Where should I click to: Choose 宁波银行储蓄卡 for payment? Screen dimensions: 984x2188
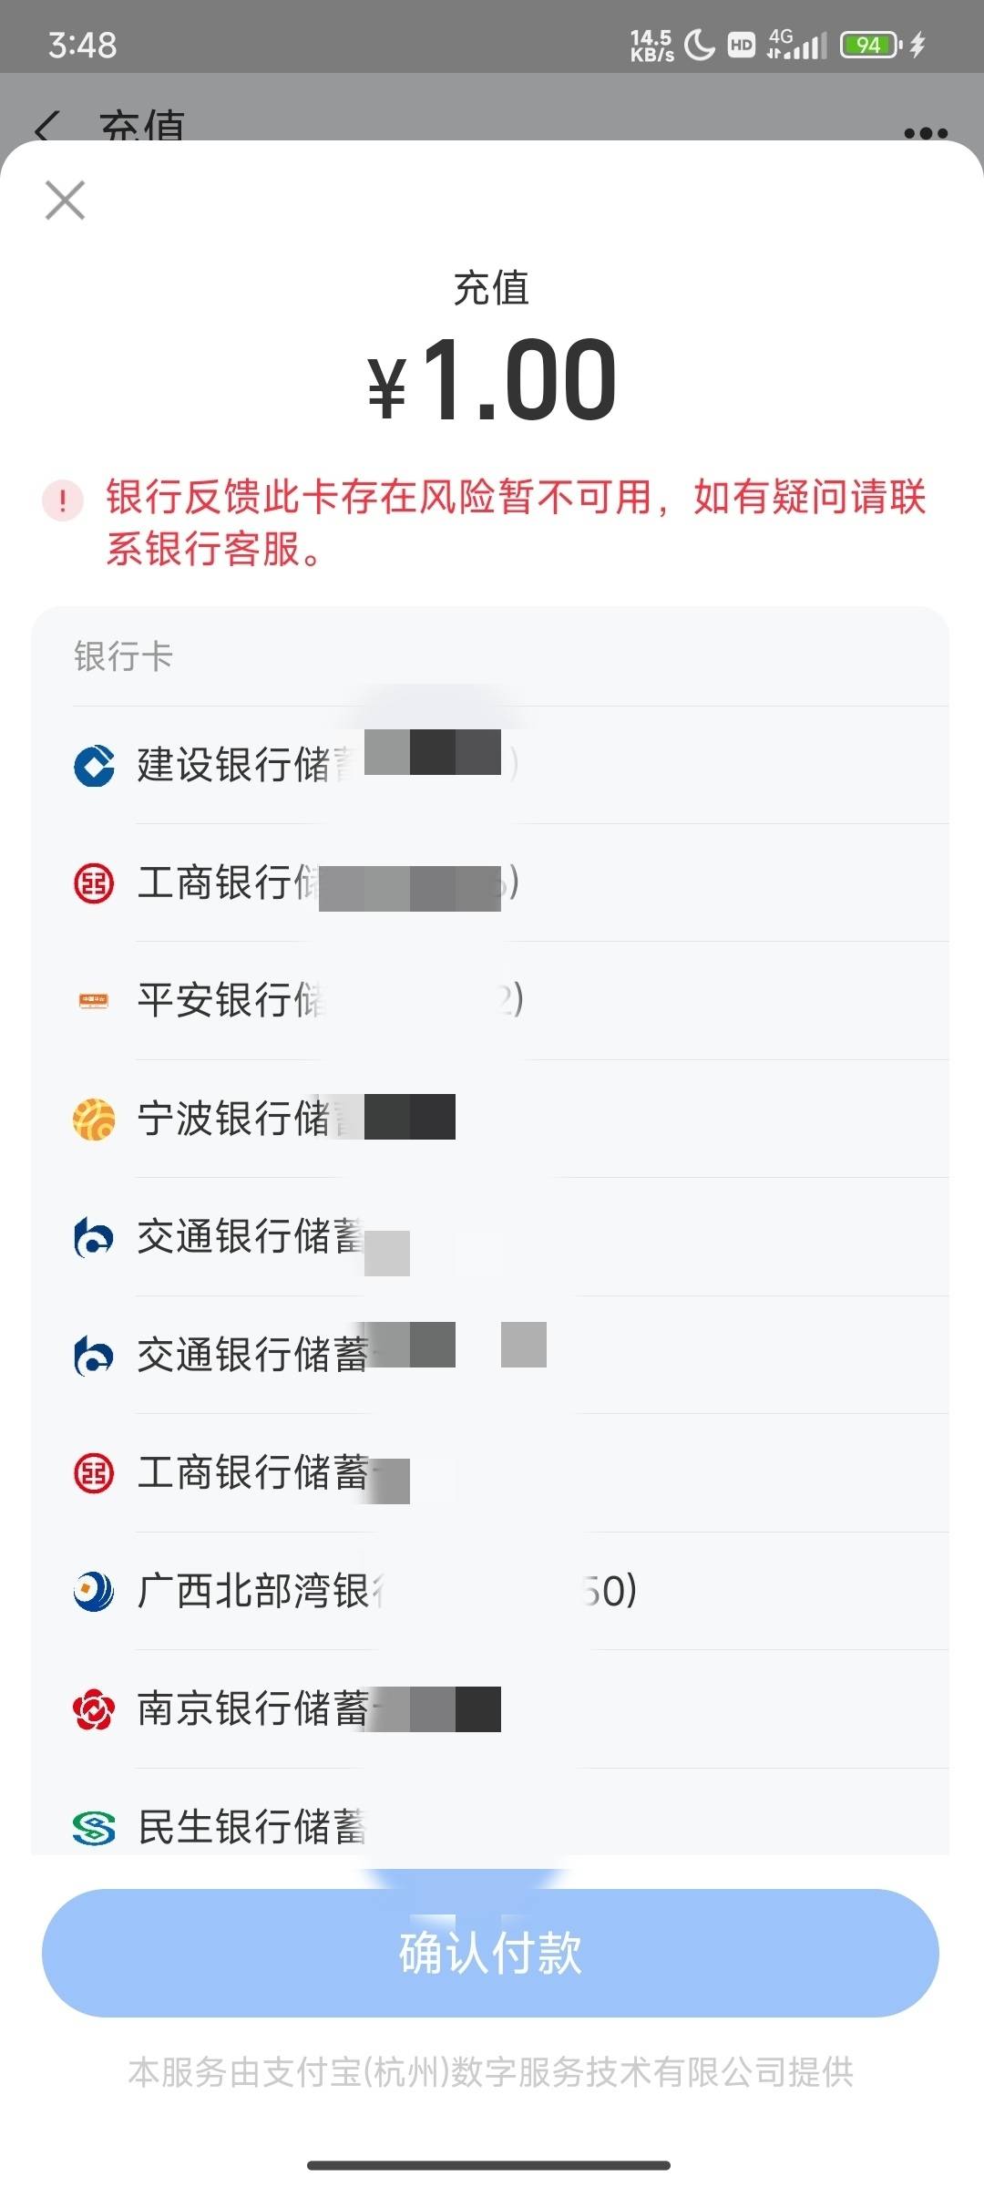(492, 1119)
